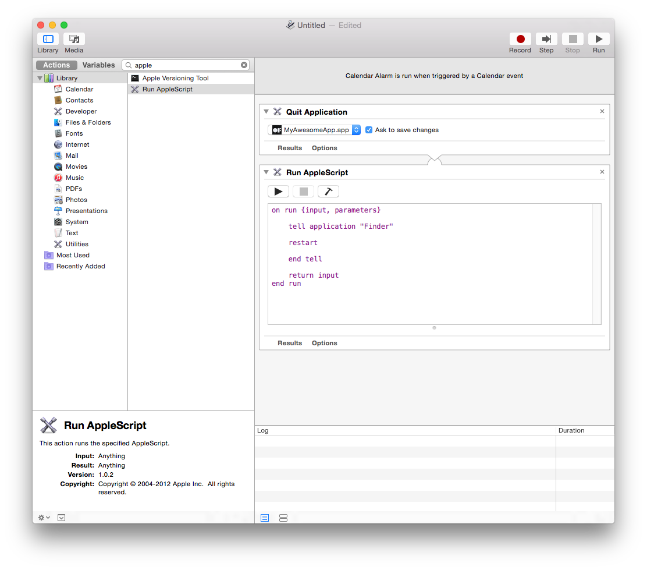
Task: Select the Internet category
Action: pyautogui.click(x=77, y=144)
